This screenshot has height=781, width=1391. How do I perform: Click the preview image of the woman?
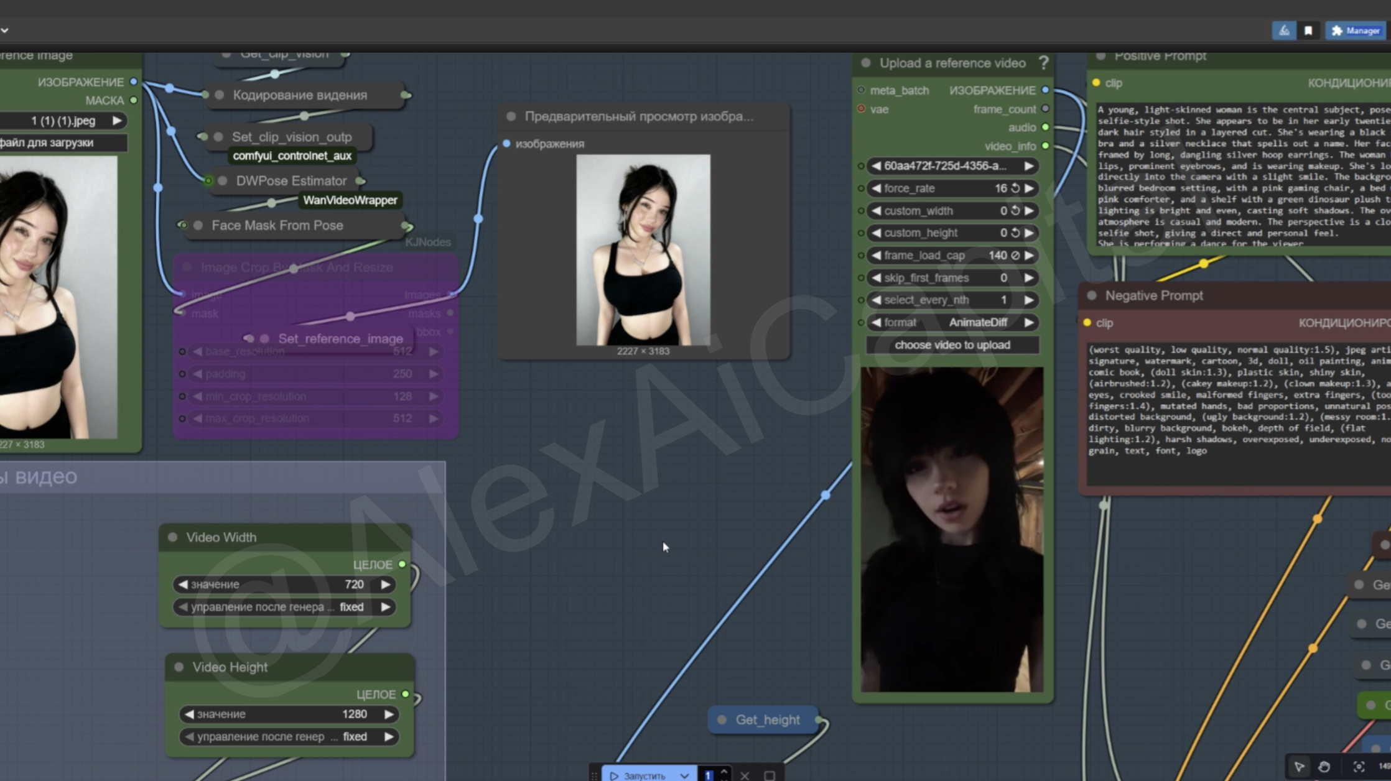click(643, 249)
